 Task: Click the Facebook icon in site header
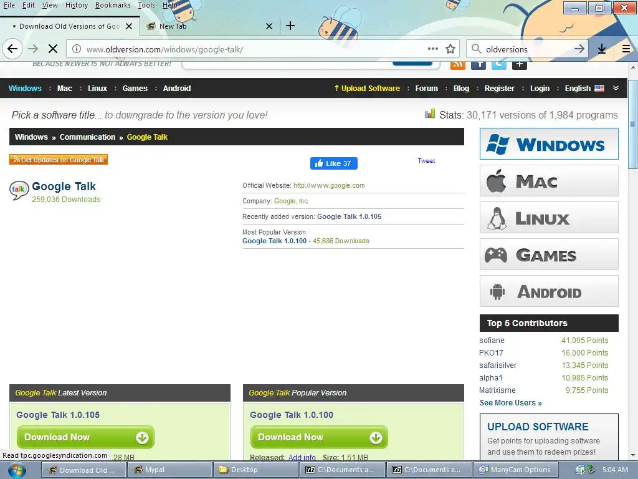(478, 64)
